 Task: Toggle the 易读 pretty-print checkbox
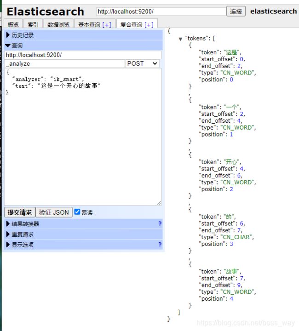pos(77,212)
